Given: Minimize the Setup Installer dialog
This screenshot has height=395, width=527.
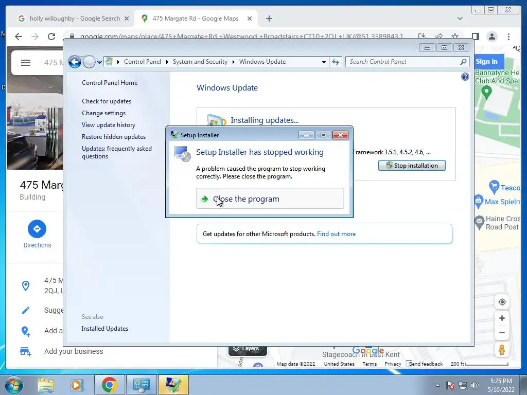Looking at the screenshot, I should point(306,135).
